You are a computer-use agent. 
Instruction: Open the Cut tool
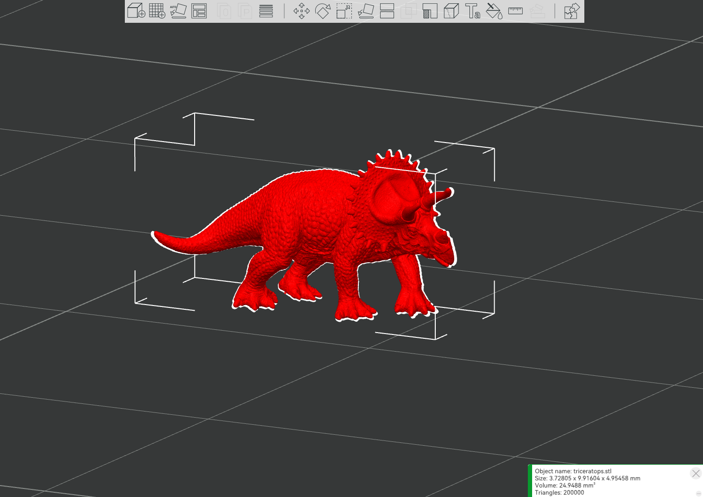coord(387,11)
